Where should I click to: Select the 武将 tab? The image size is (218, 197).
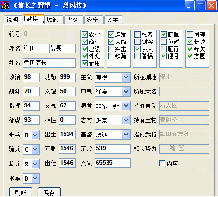34,19
